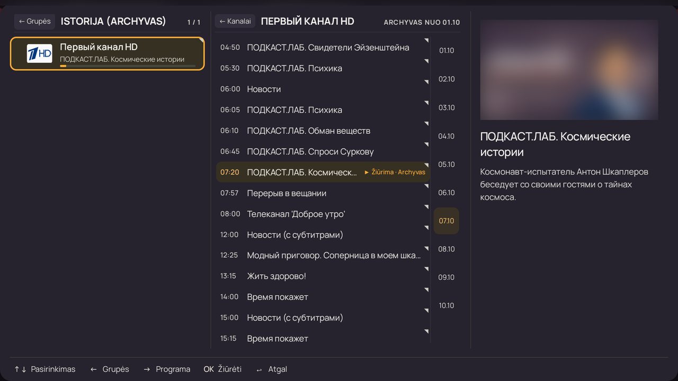Click the right arrow Programa hint

pyautogui.click(x=167, y=369)
